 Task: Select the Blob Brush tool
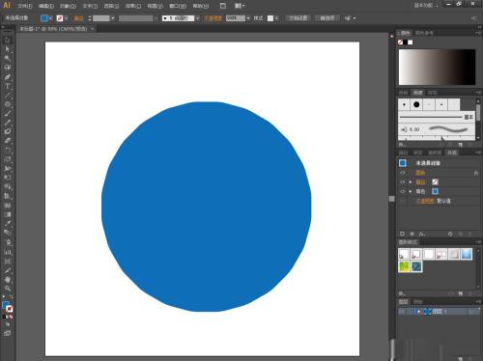coord(8,131)
